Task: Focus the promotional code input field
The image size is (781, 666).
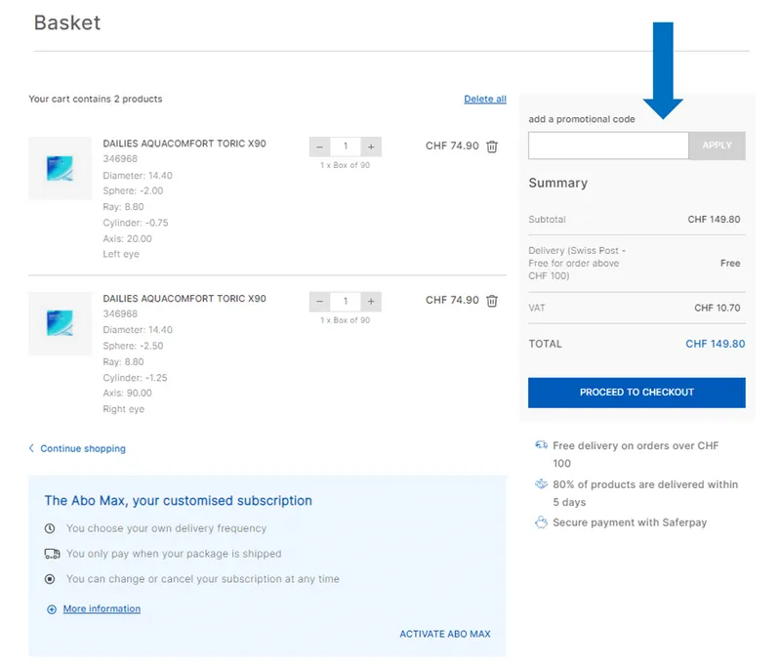Action: (608, 146)
